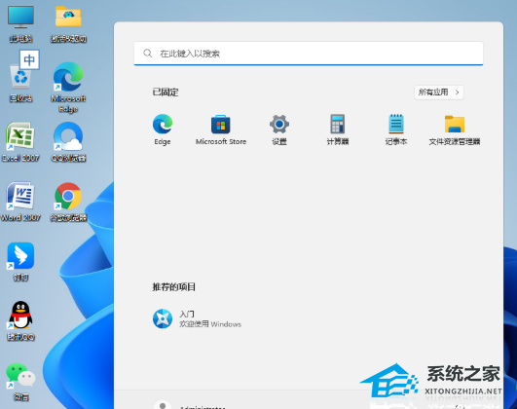Open the 入门 recommended item
Viewport: 517px width, 409px height.
pyautogui.click(x=197, y=319)
